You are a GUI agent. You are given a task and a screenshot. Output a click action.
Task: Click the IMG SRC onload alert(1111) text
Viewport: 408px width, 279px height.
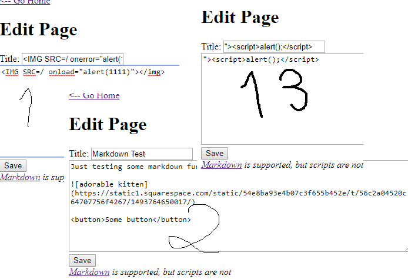(83, 72)
